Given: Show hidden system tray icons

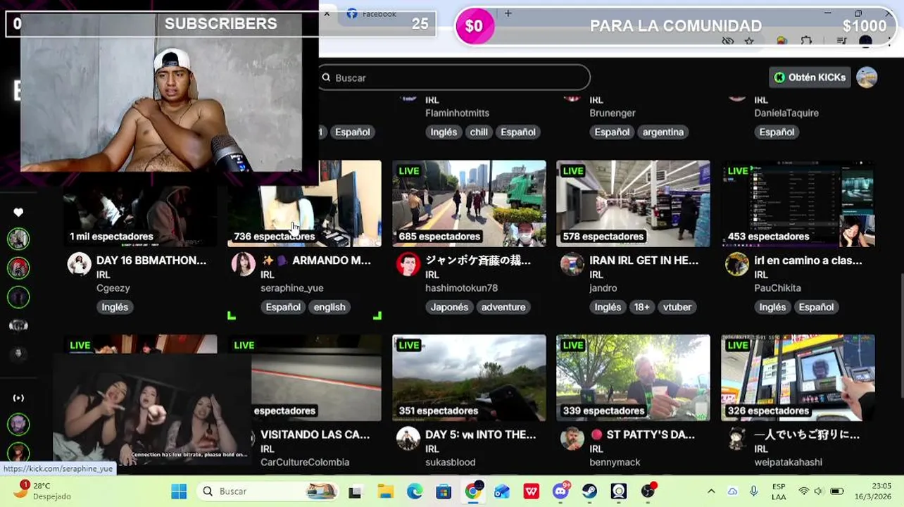Looking at the screenshot, I should (711, 491).
